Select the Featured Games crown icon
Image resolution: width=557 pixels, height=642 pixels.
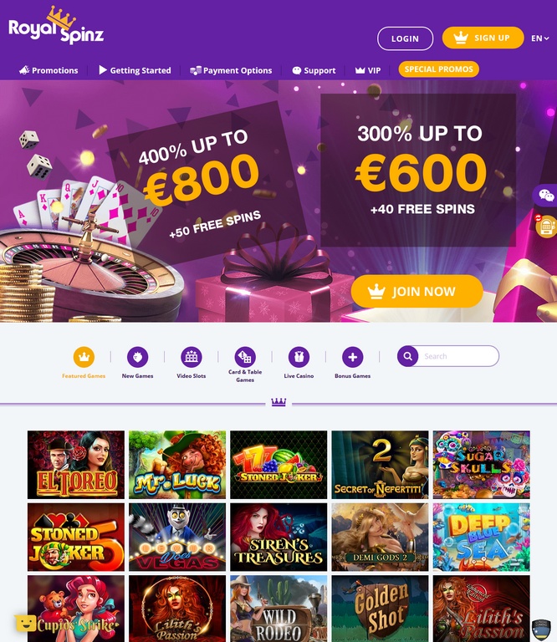pyautogui.click(x=84, y=357)
